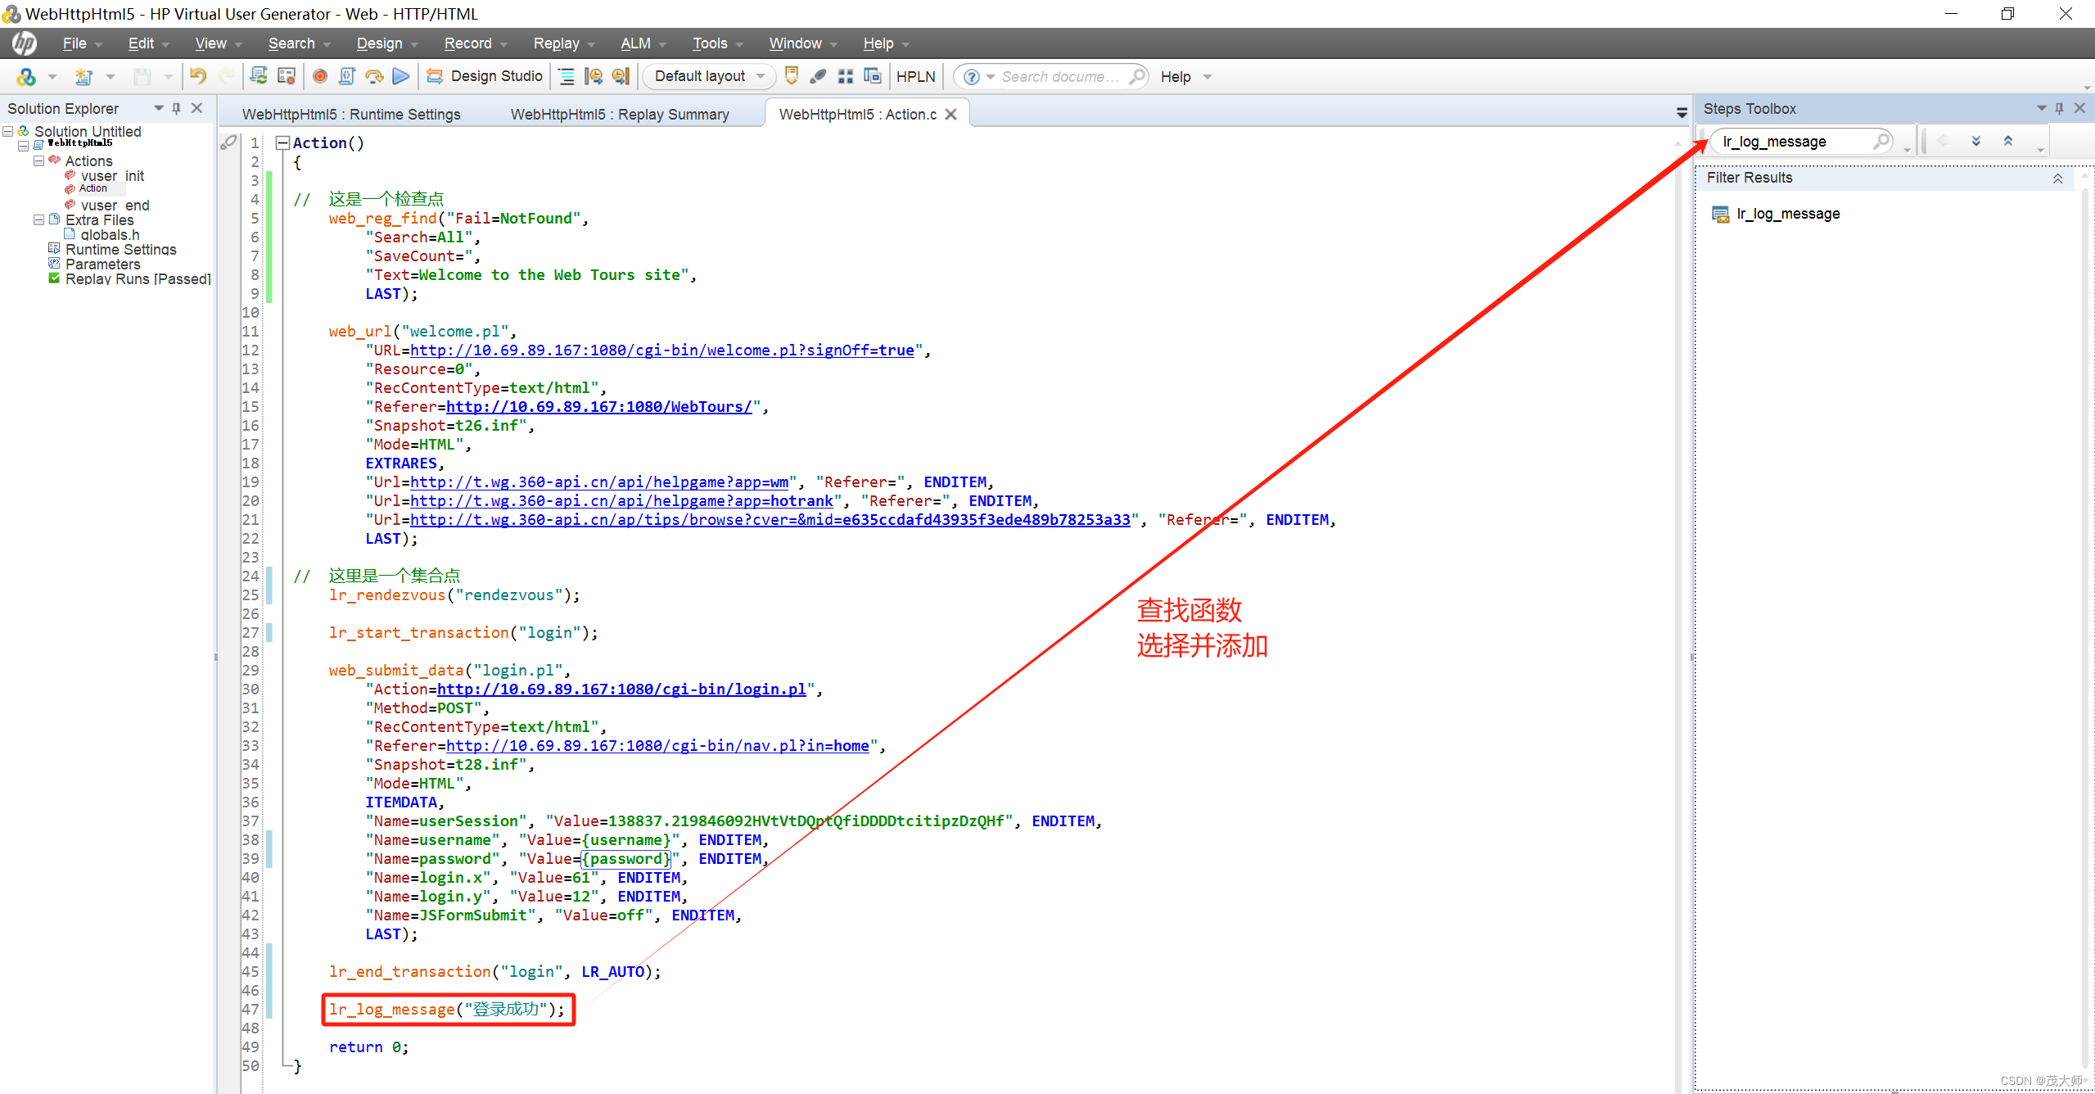This screenshot has width=2095, height=1094.
Task: Collapse the Actions node in Solution Explorer
Action: pos(38,160)
